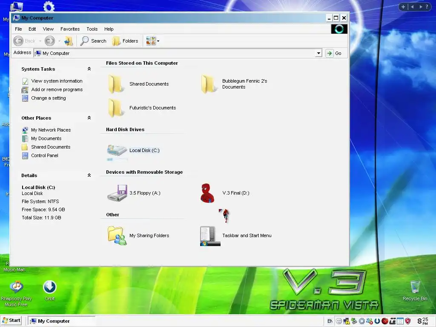Click the 'Hard Disk Drives' group header

[x=125, y=129]
